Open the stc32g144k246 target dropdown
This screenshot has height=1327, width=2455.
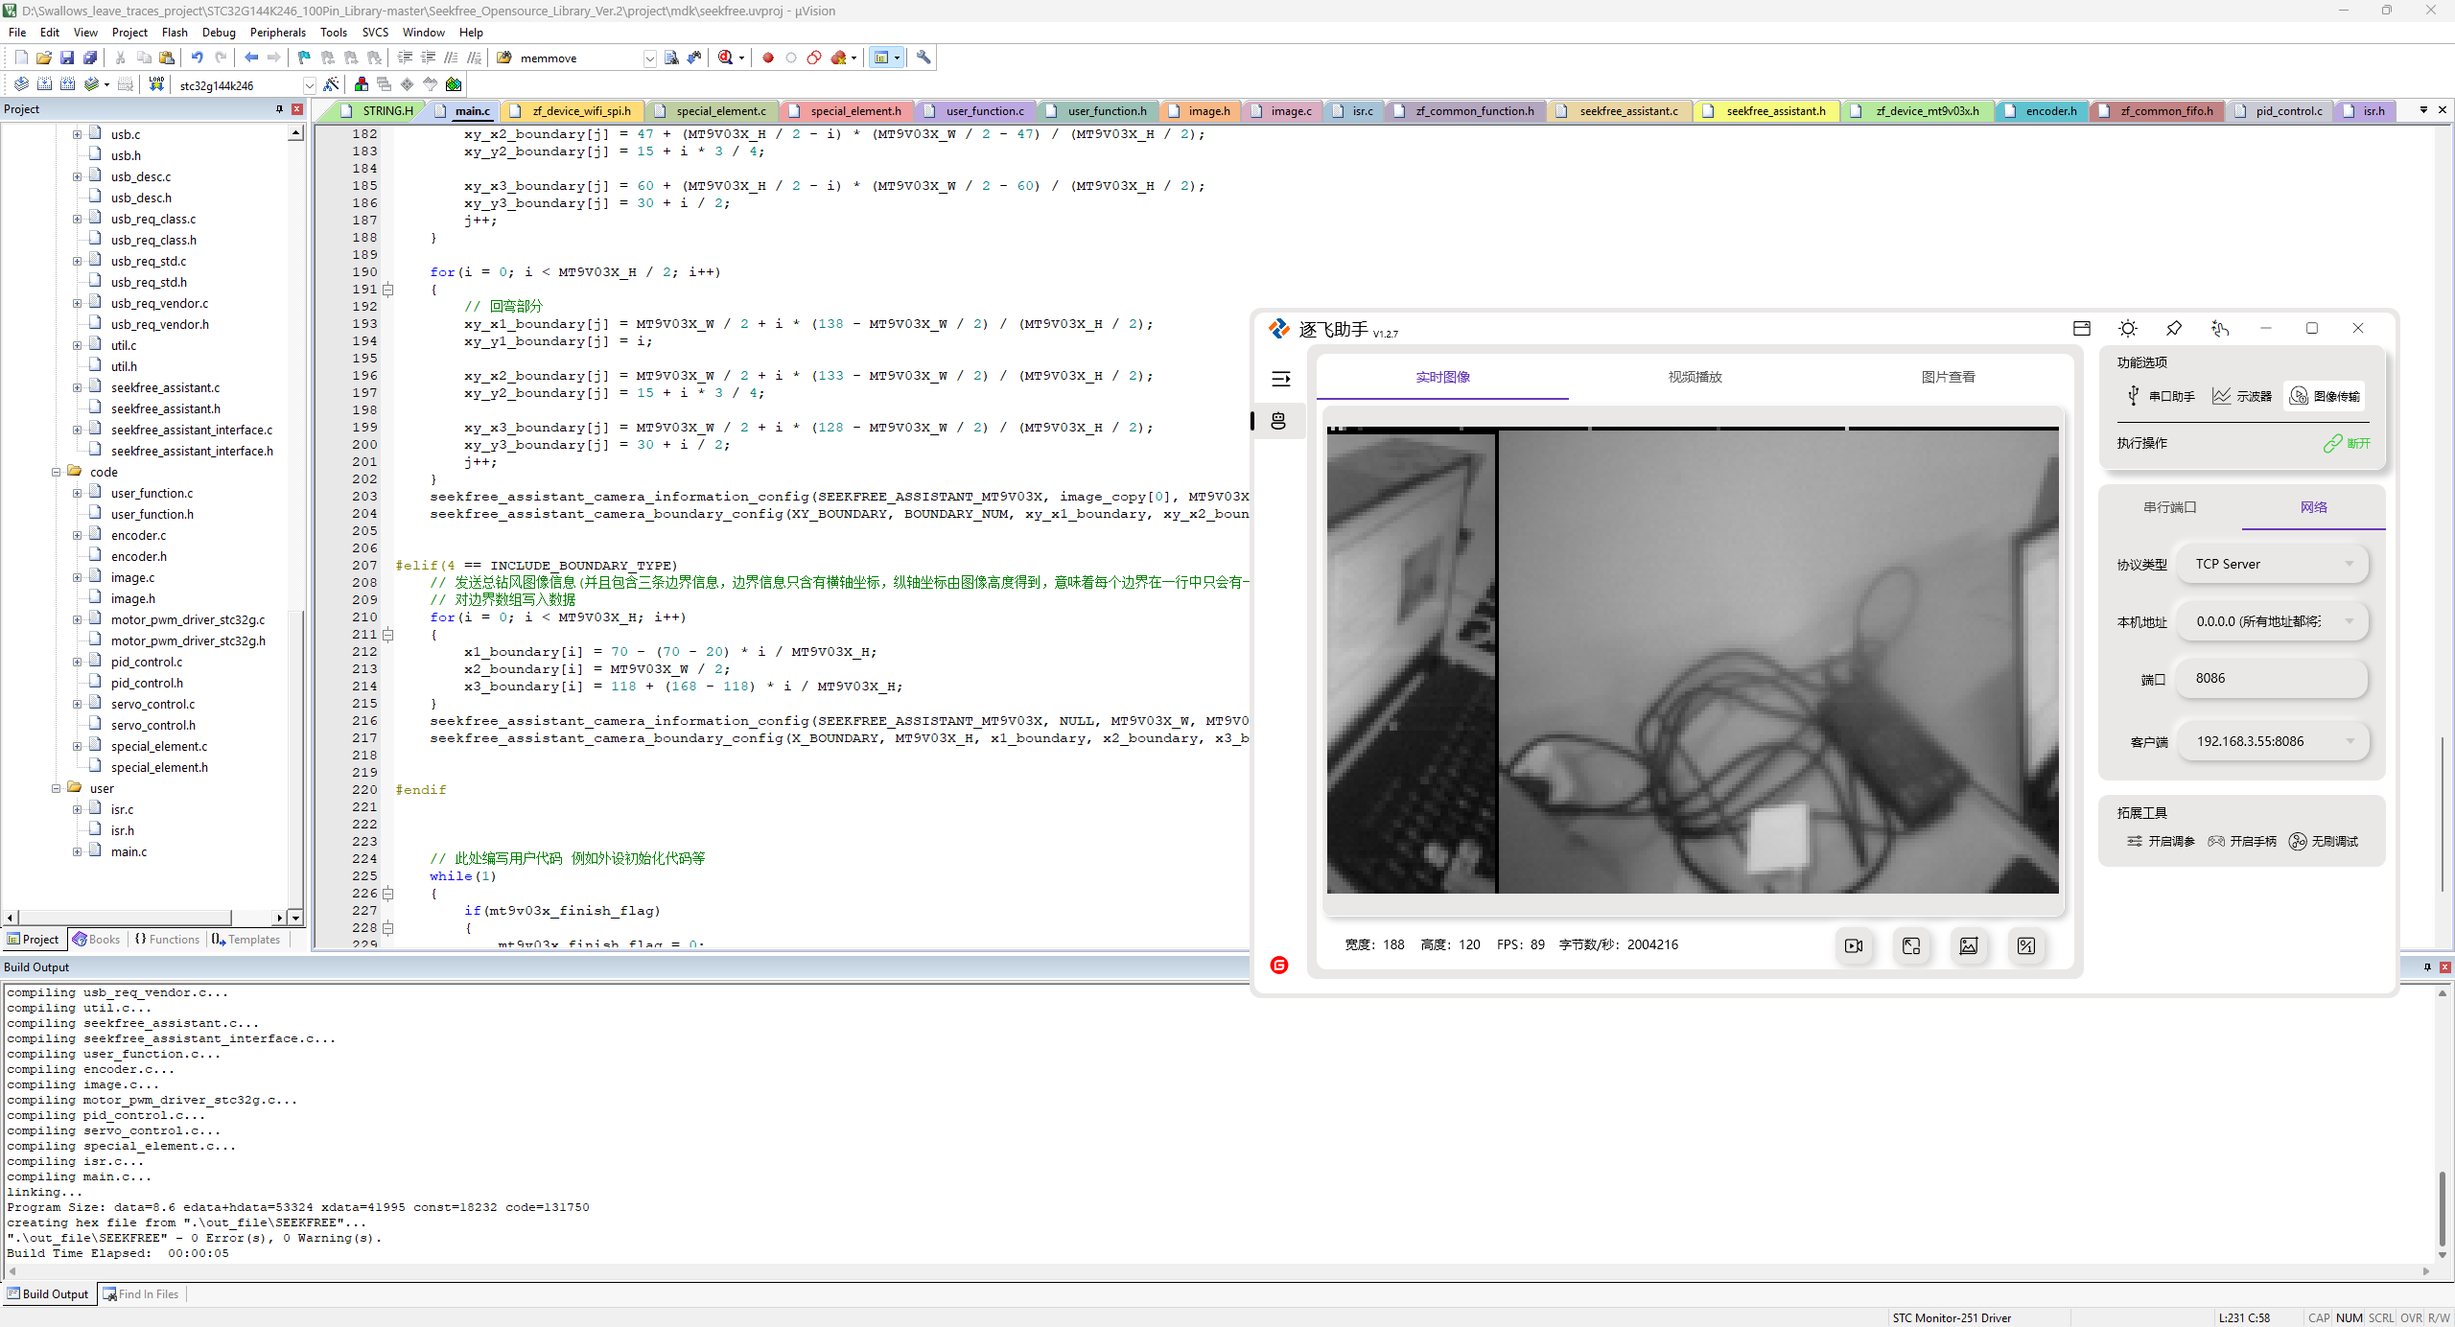[x=309, y=85]
